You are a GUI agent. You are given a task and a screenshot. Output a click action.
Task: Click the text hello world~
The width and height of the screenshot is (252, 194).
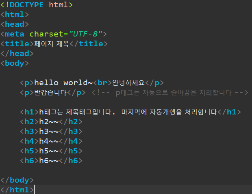[x=63, y=83]
